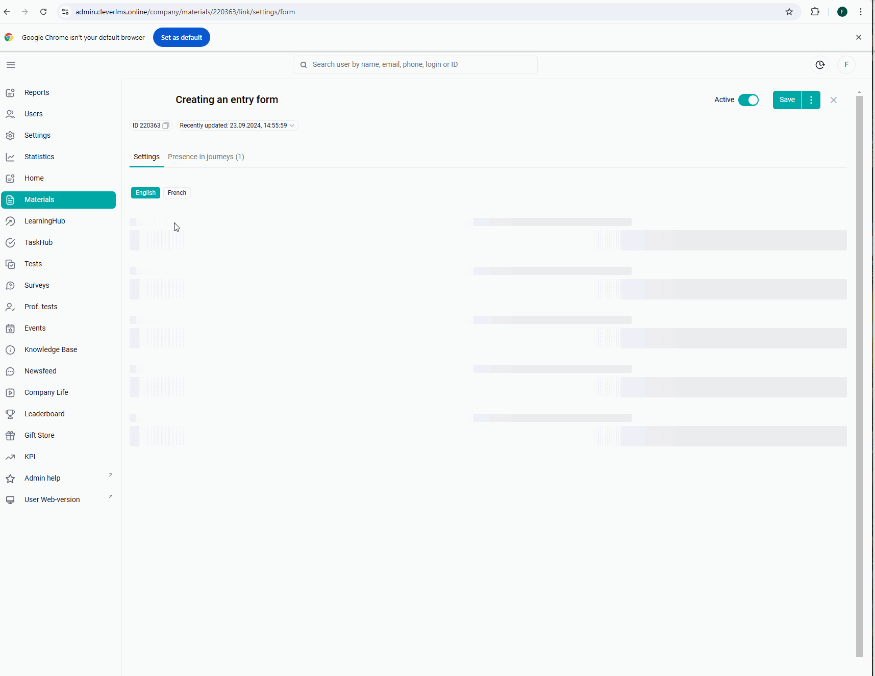
Task: Open the Newsfeed chat icon
Action: [10, 371]
